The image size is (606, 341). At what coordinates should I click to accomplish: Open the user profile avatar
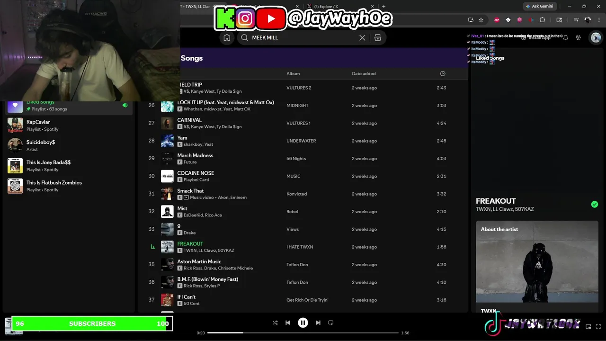pyautogui.click(x=596, y=37)
